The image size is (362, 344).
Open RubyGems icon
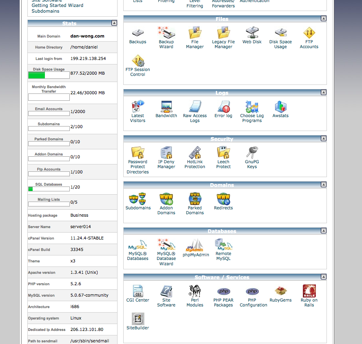coord(280,291)
